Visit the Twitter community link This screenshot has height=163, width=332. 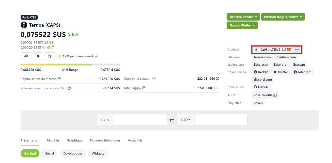(x=281, y=72)
